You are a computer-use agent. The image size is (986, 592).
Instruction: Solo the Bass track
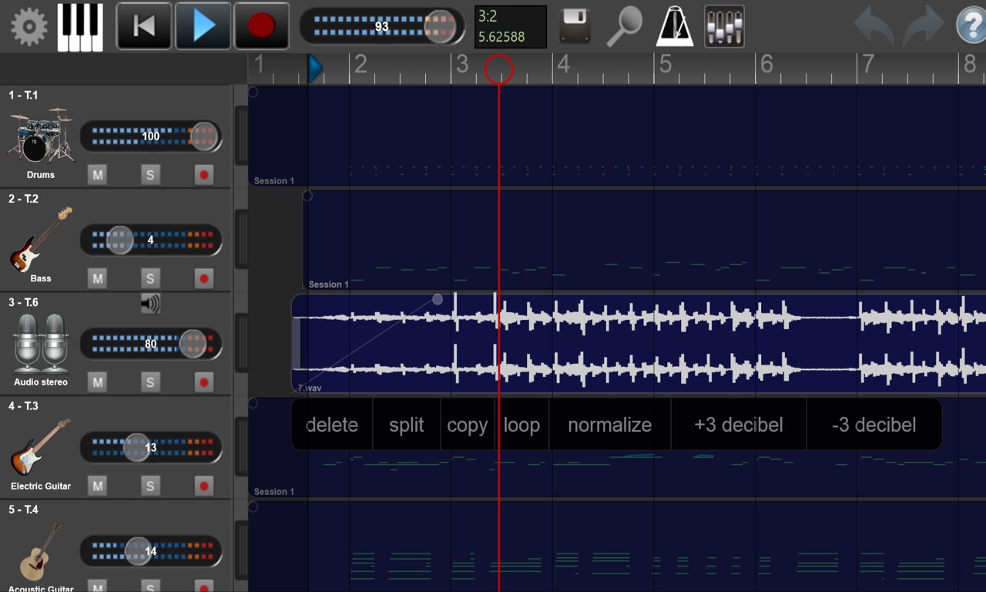[x=150, y=278]
